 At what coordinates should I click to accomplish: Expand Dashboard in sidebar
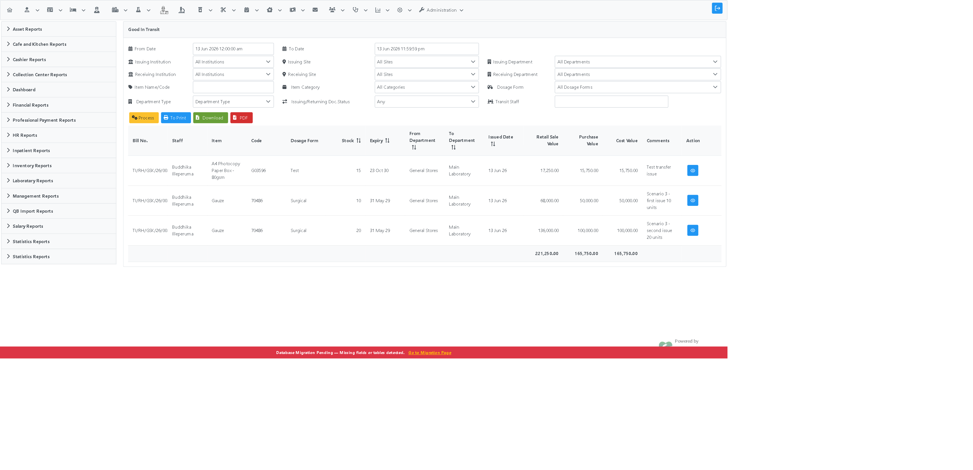click(x=59, y=90)
